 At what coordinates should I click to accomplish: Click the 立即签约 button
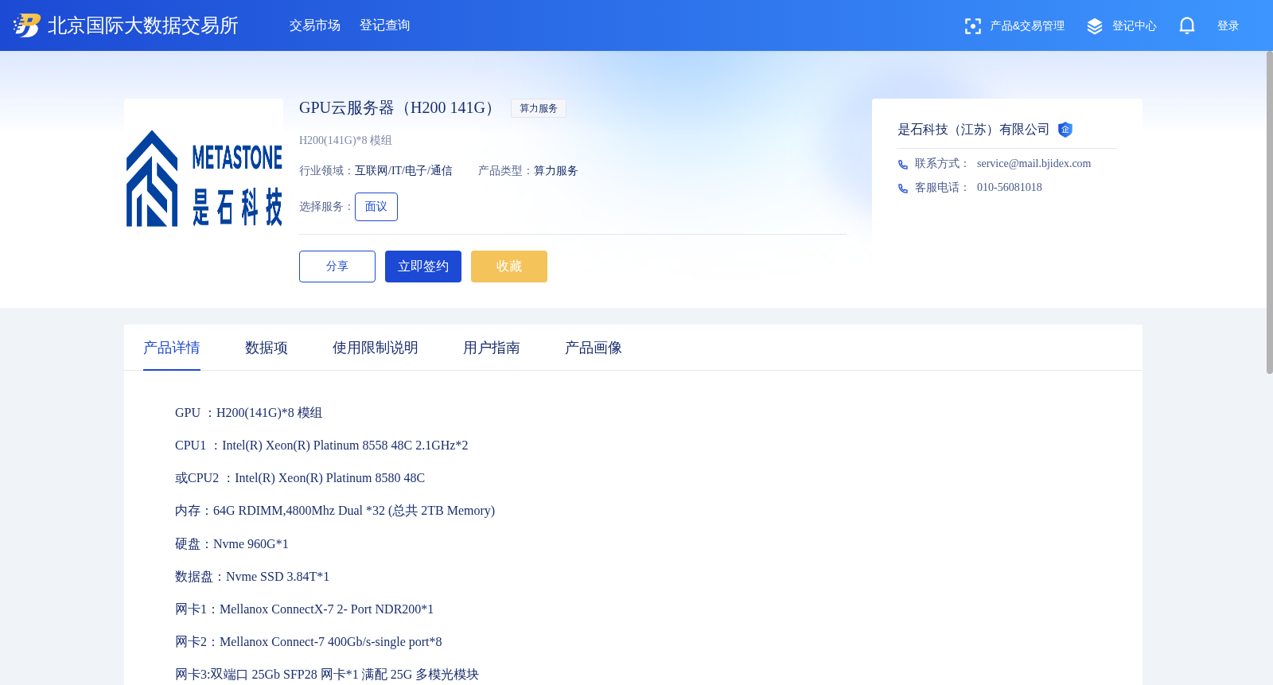423,267
